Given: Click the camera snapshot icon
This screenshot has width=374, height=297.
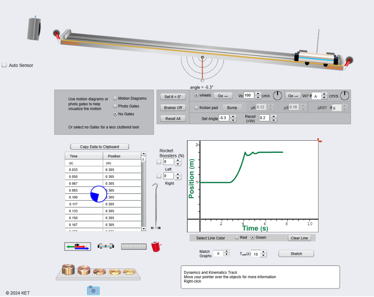Looking at the screenshot, I should tap(93, 290).
